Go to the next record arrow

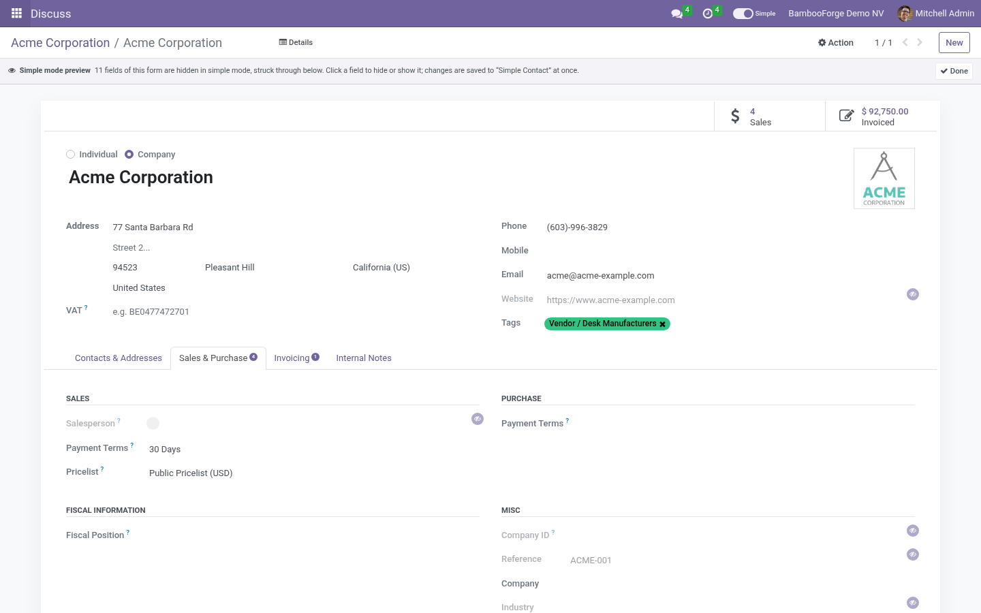pyautogui.click(x=920, y=42)
